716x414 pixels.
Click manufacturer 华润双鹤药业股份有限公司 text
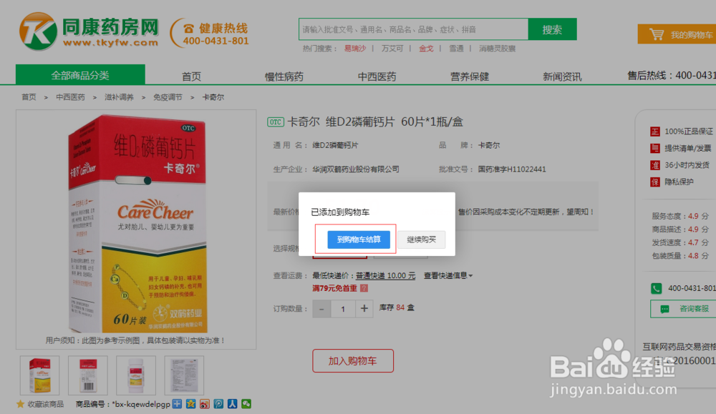coord(356,169)
